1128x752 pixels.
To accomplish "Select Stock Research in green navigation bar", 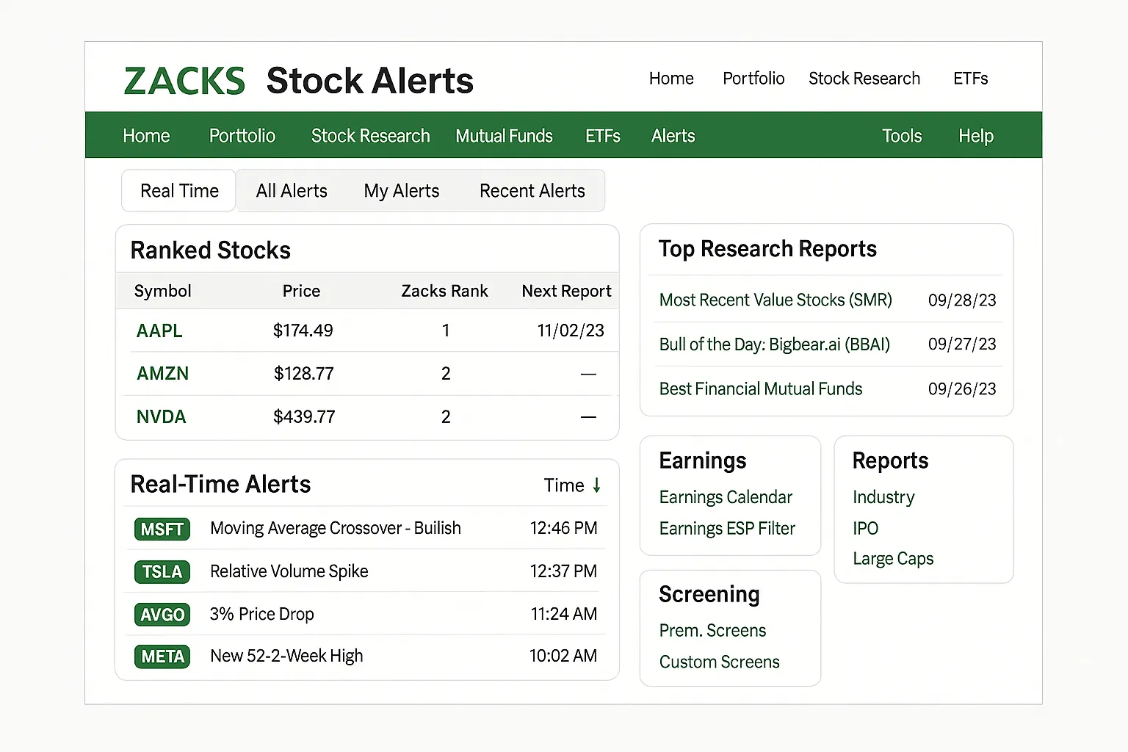I will (371, 136).
